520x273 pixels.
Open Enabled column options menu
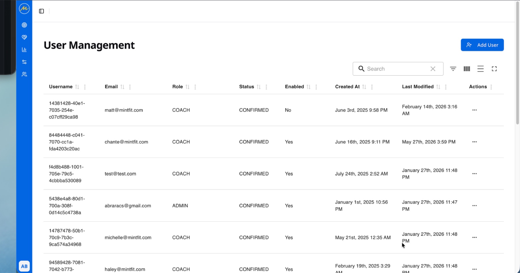(316, 87)
